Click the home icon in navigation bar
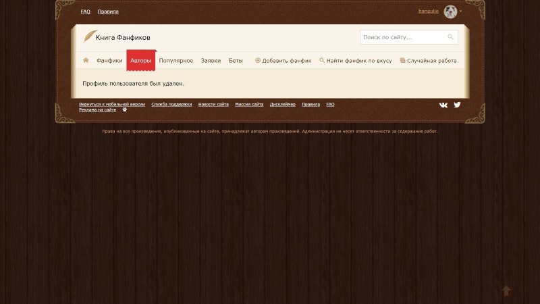This screenshot has width=540, height=304. coord(86,60)
